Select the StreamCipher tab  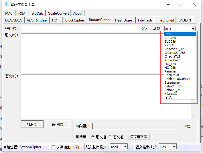(100, 20)
